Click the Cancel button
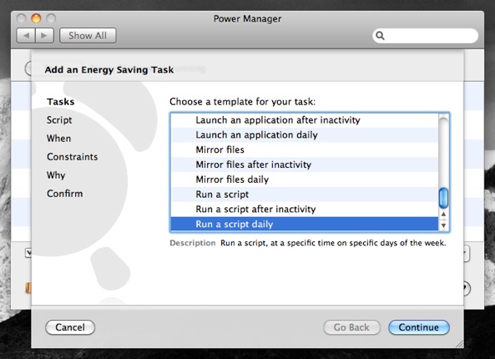This screenshot has width=495, height=359. pos(70,327)
